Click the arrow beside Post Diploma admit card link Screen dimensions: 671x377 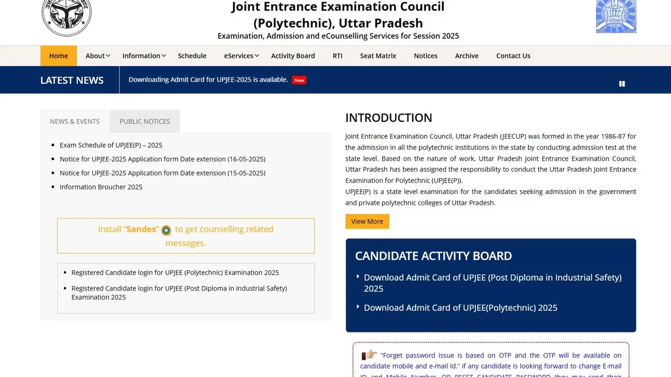[358, 276]
